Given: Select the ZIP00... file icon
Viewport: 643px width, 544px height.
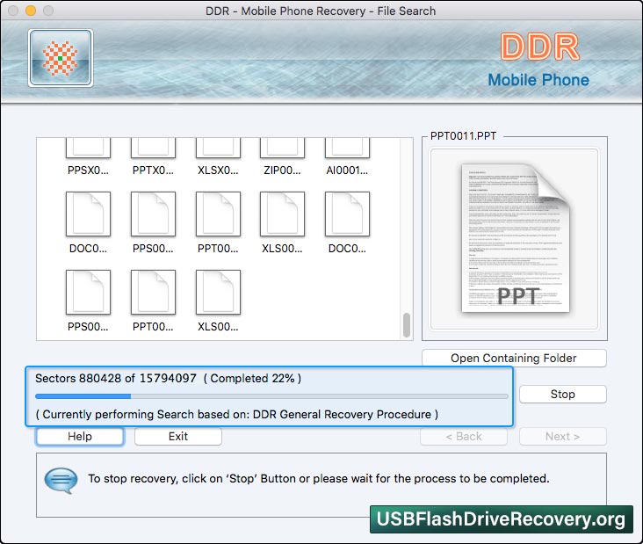Looking at the screenshot, I should point(282,149).
